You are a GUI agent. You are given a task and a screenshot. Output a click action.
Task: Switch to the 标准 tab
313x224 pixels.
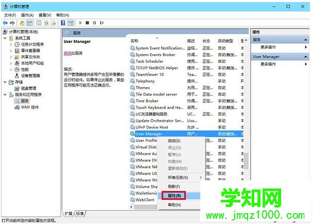pos(80,213)
